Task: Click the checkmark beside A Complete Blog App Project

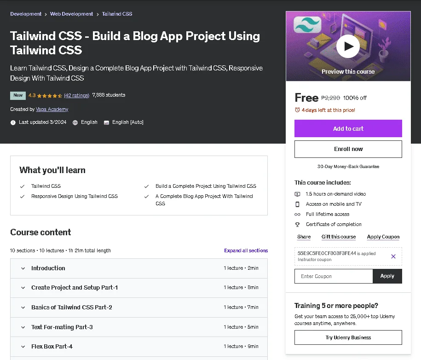Action: point(146,197)
